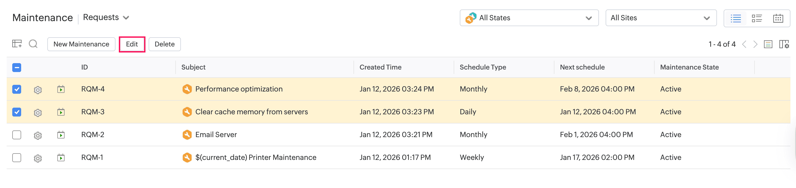Viewport: 796px width, 188px height.
Task: Click the gear icon for RQM-2
Action: click(x=38, y=135)
